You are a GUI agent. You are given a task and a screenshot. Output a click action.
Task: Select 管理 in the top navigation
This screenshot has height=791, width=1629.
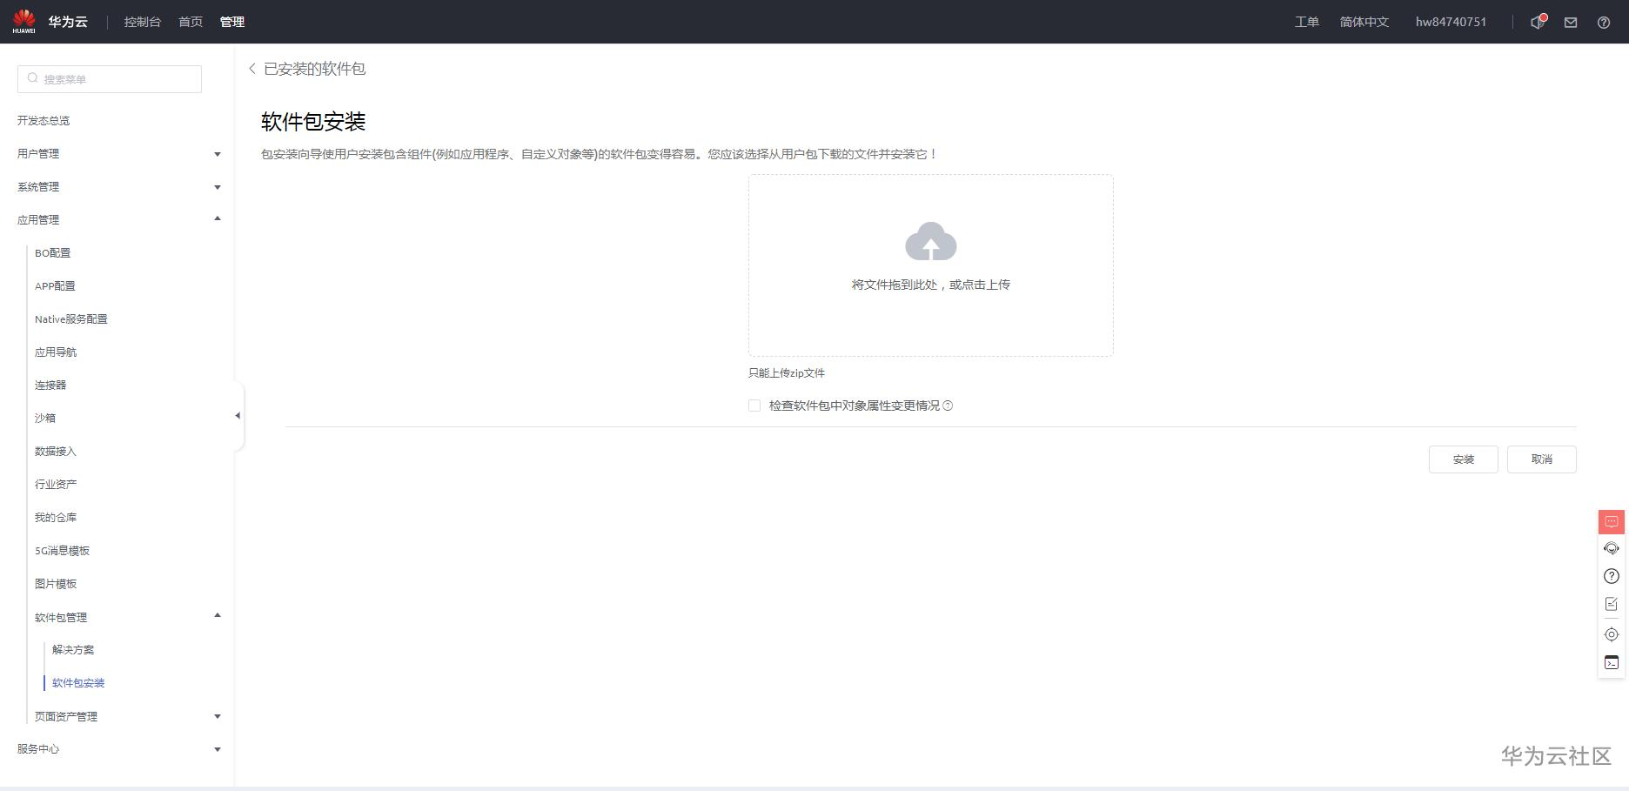point(232,22)
